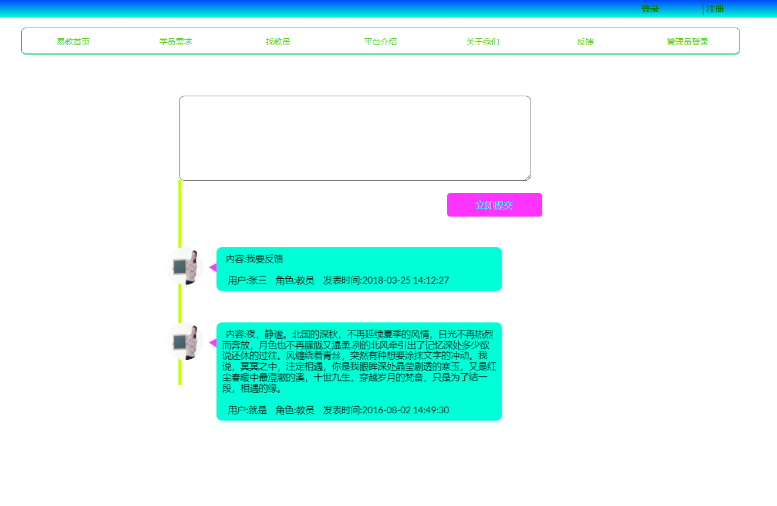Click the textarea resize handle
This screenshot has height=506, width=777.
527,177
